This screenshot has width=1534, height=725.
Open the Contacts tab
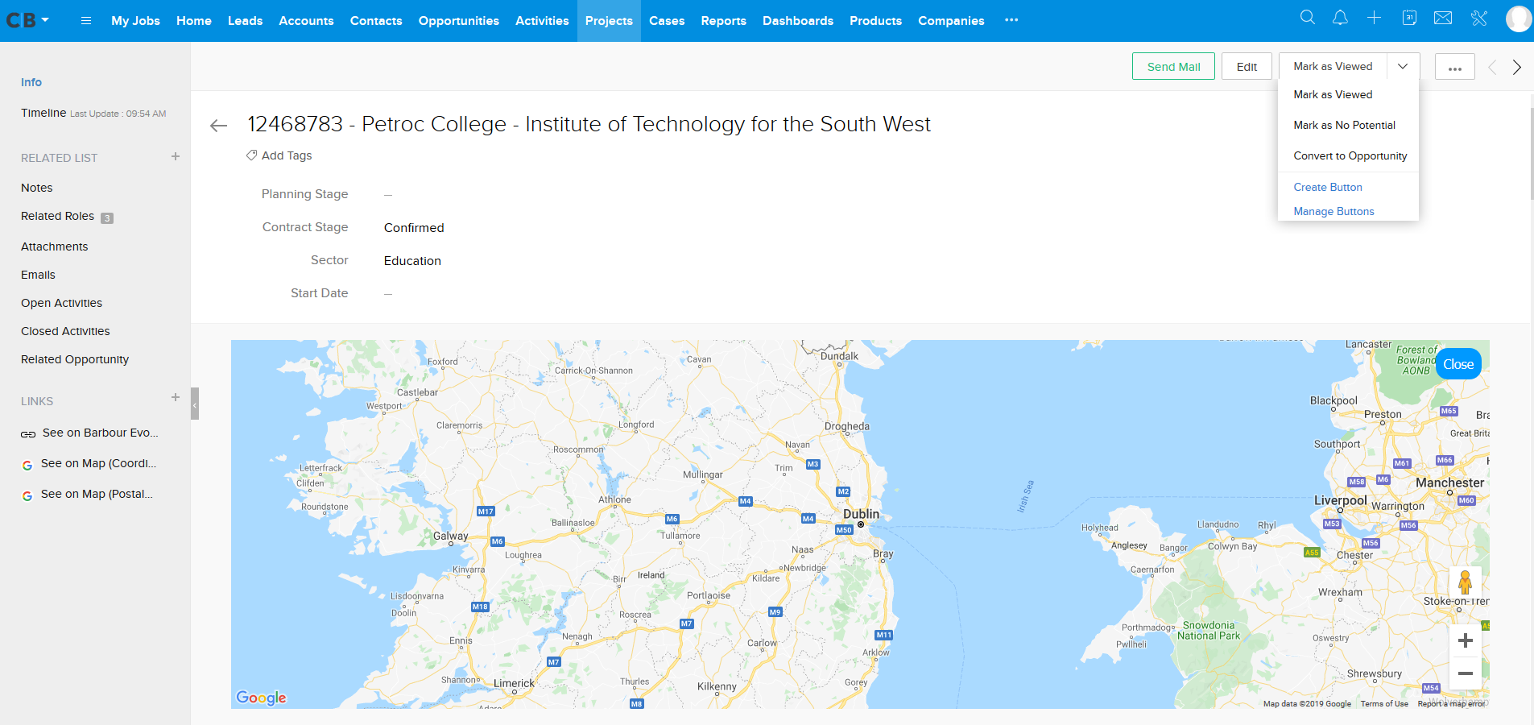[376, 21]
